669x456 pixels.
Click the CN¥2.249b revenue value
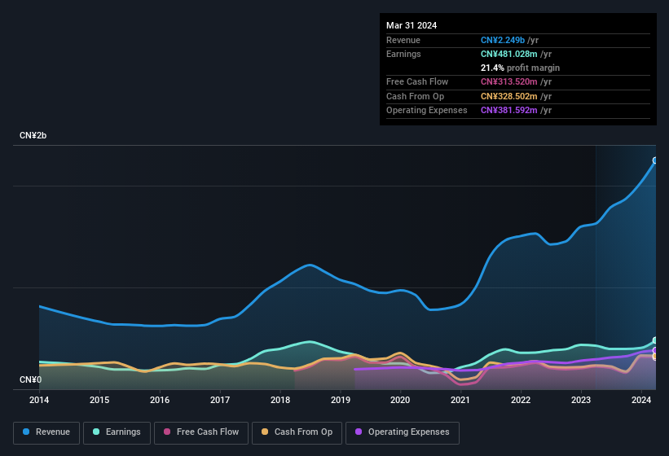tap(503, 40)
